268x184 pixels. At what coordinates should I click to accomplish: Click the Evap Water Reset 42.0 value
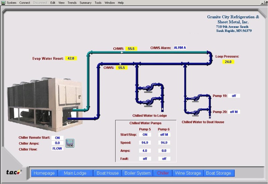point(71,58)
